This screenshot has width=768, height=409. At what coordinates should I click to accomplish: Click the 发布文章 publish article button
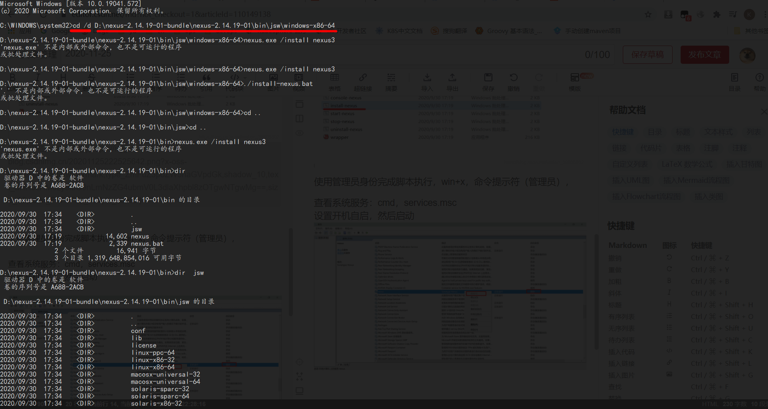pos(705,55)
